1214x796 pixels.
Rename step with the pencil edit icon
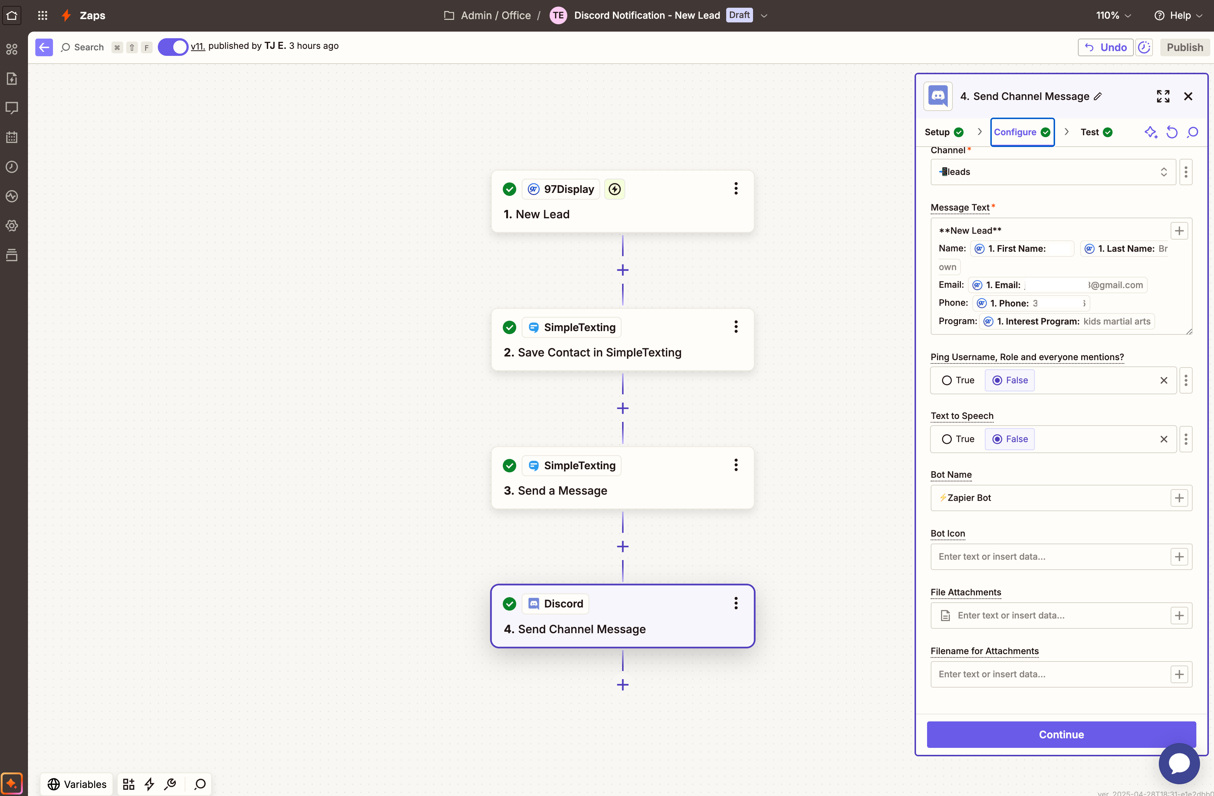click(1098, 96)
